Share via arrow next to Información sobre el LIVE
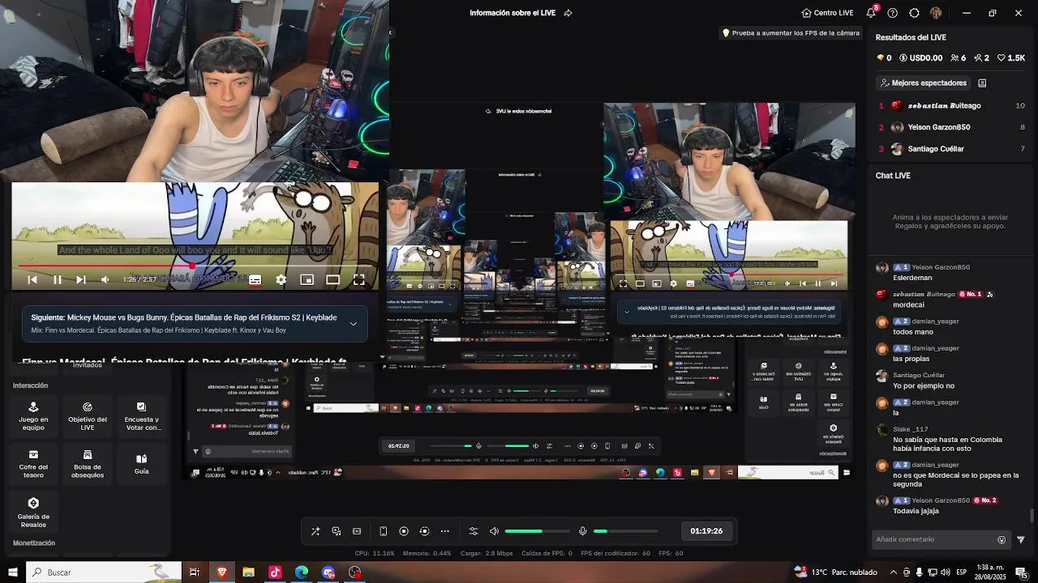The image size is (1038, 583). click(568, 13)
